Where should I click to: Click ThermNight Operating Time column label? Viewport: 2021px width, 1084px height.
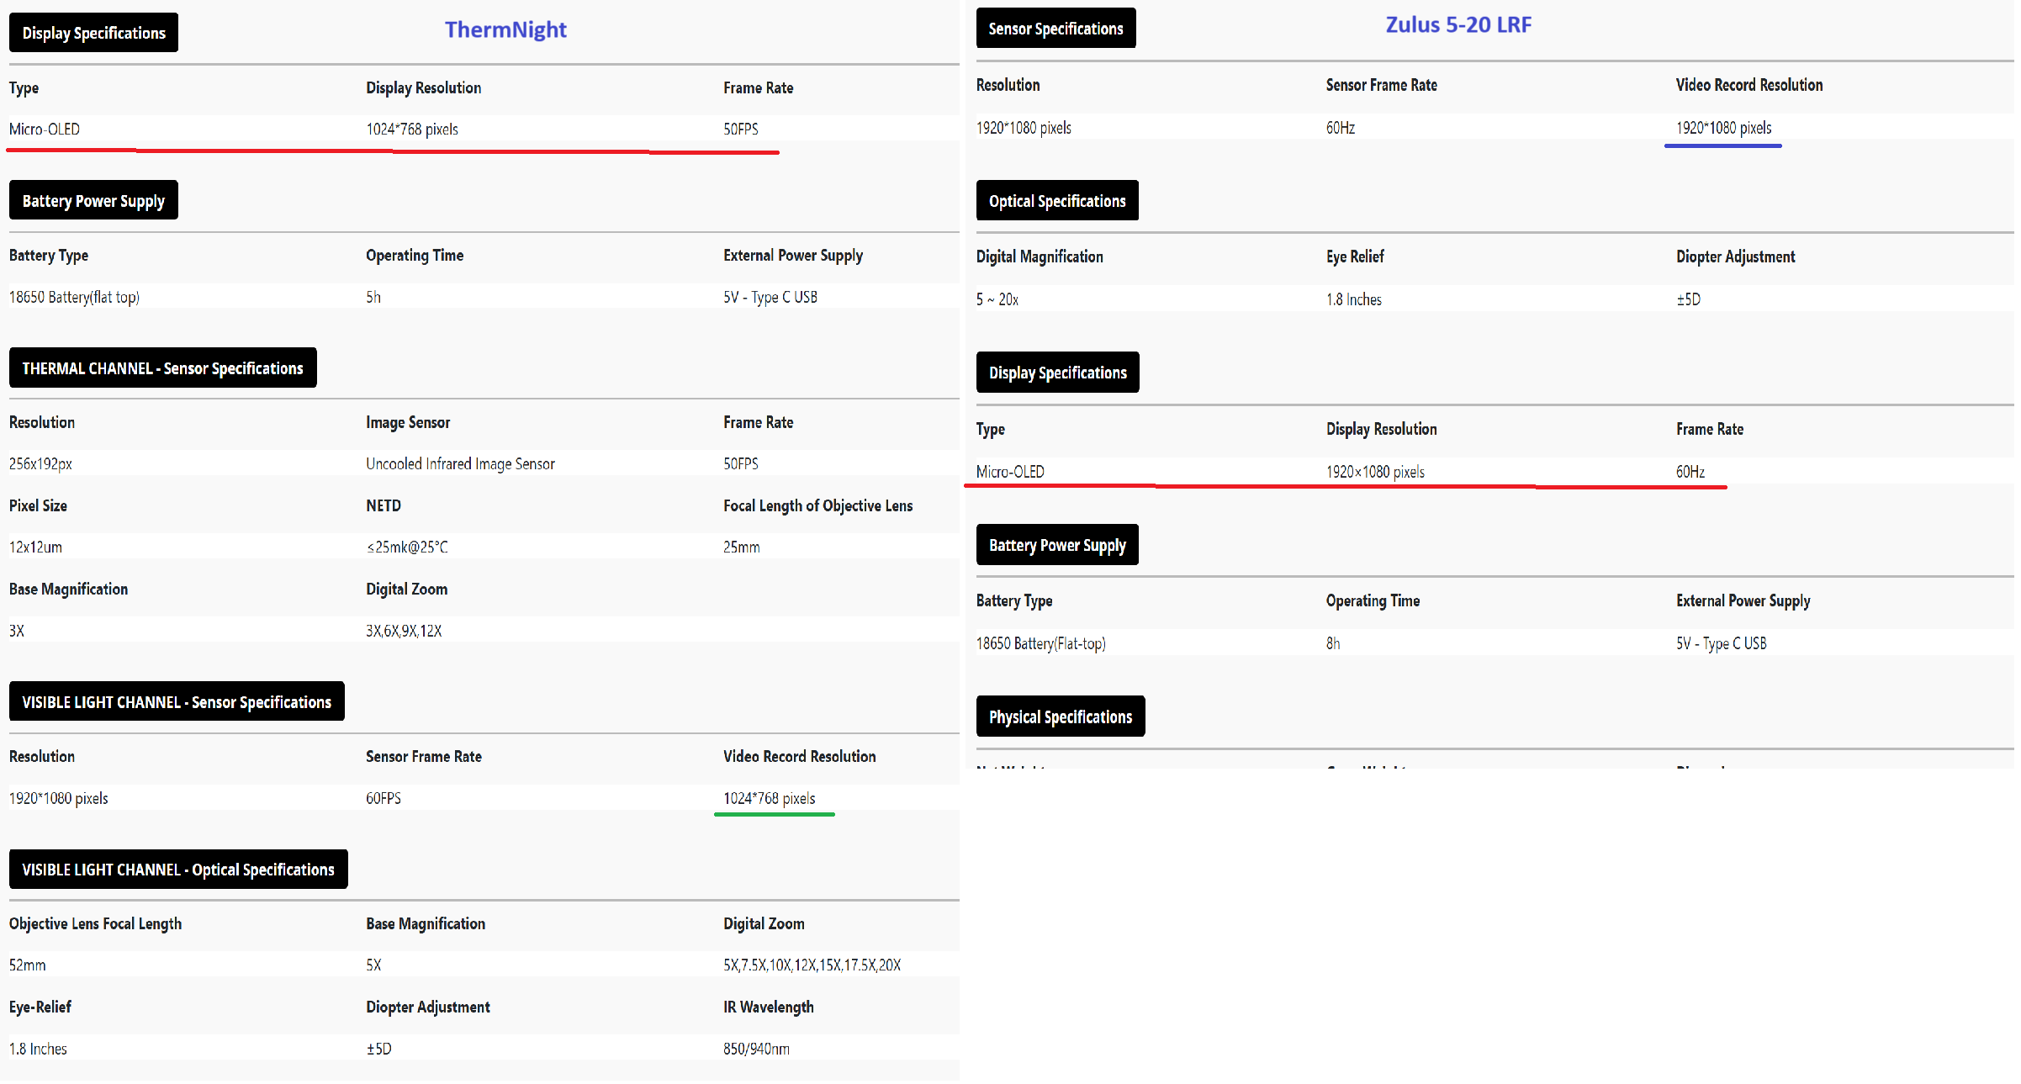pyautogui.click(x=415, y=255)
